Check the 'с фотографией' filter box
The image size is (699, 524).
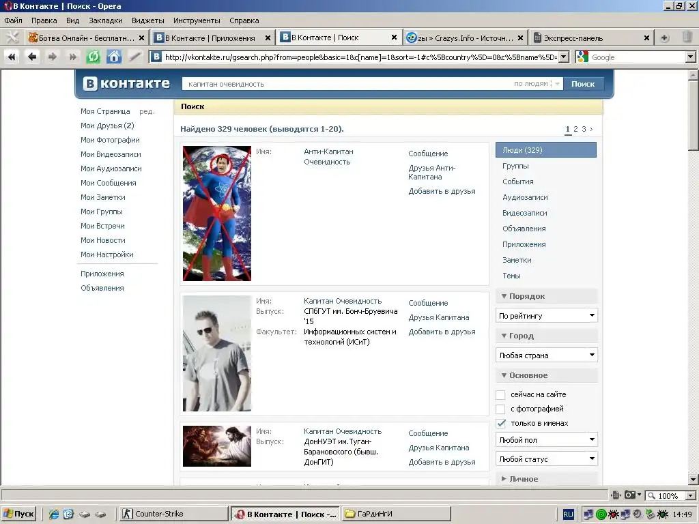coord(500,409)
